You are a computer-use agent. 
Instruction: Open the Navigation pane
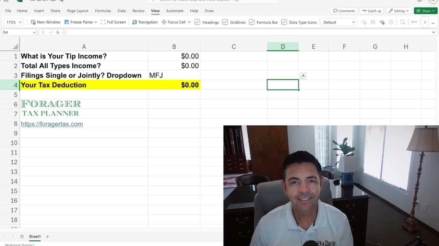coord(145,22)
